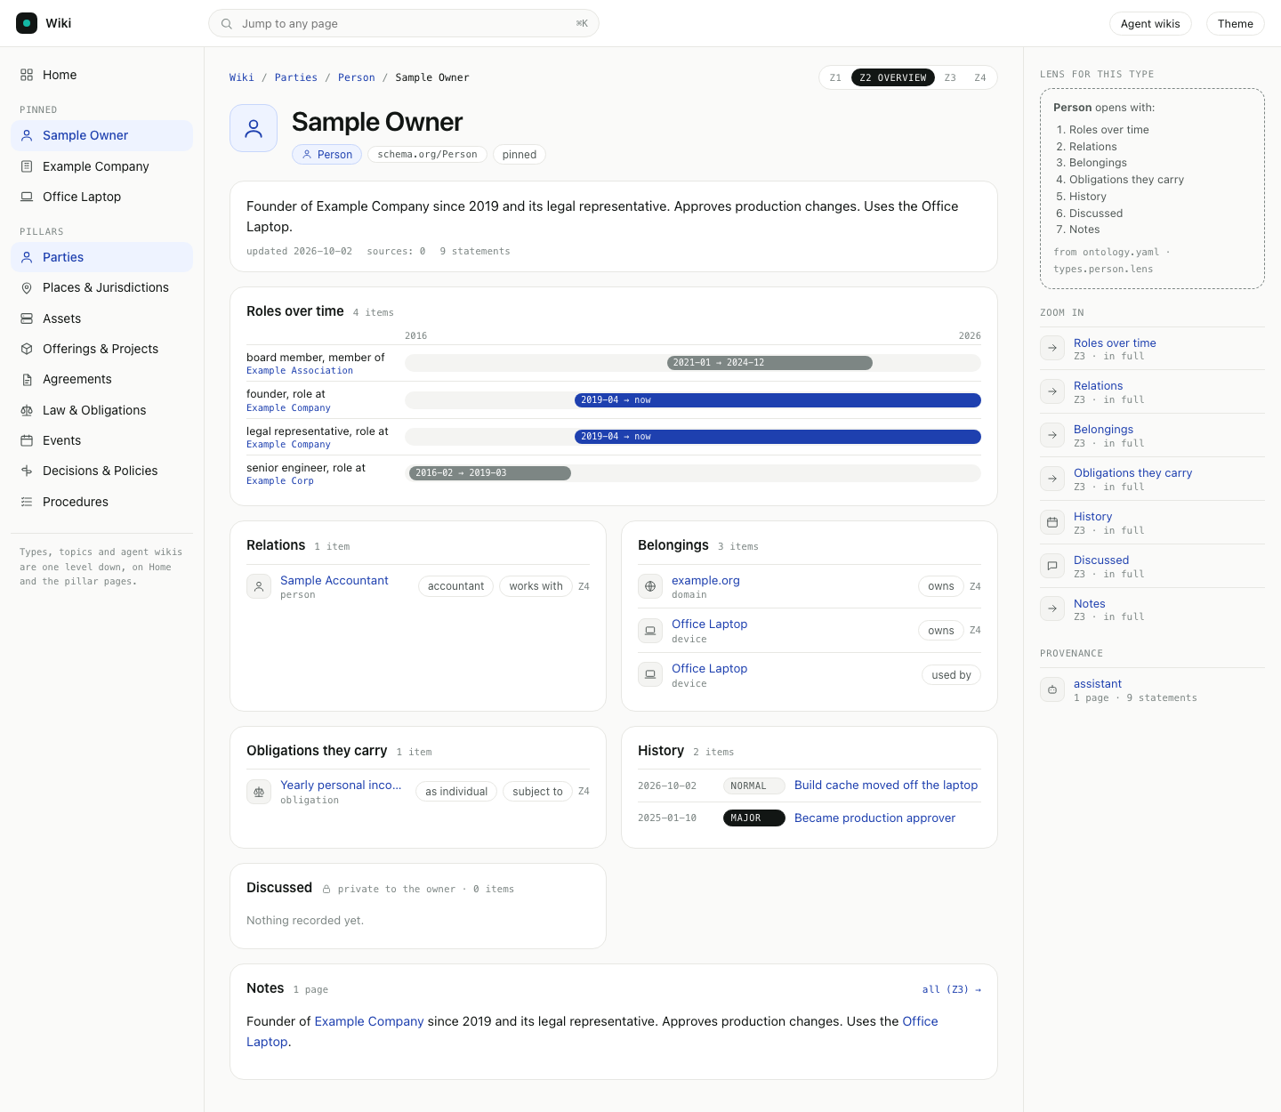This screenshot has width=1281, height=1112.
Task: Open the Example Association link in roles
Action: point(300,370)
